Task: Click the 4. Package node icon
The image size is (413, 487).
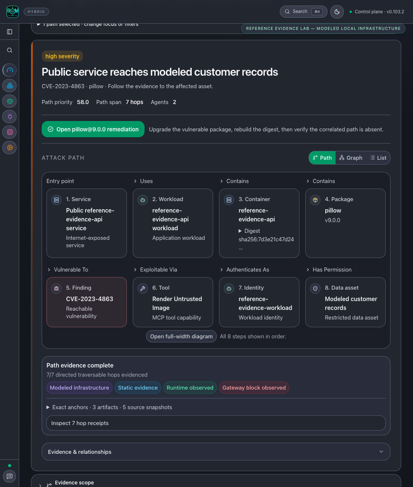Action: [315, 200]
